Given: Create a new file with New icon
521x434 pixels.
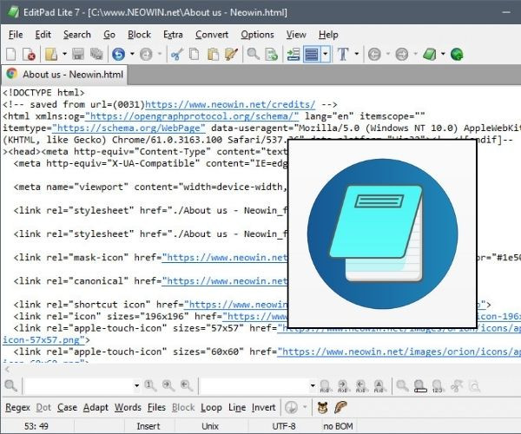Looking at the screenshot, I should (11, 54).
